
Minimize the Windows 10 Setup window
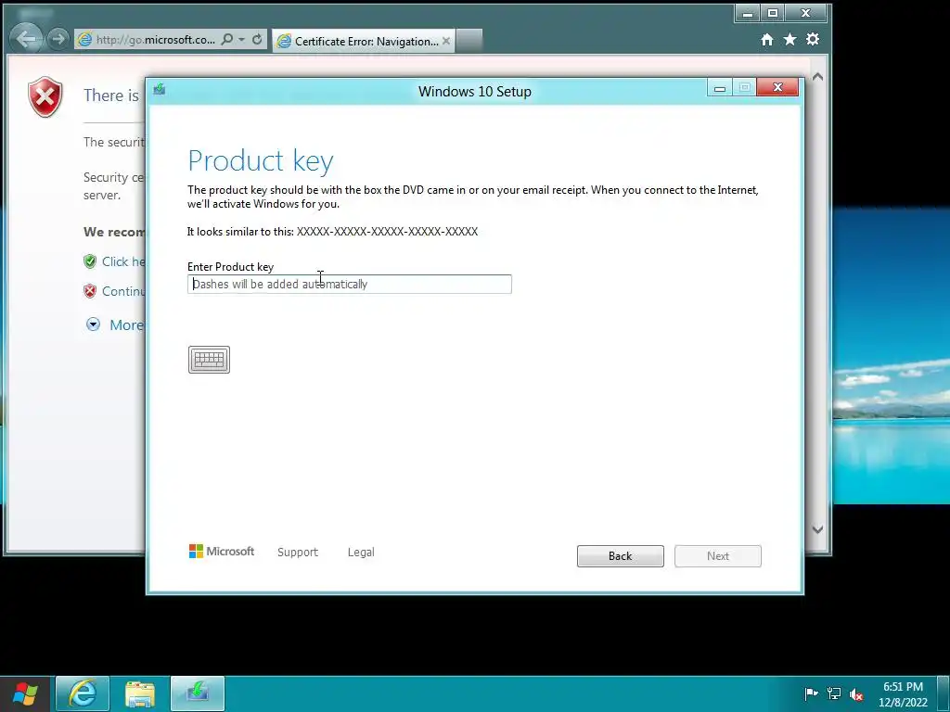[720, 88]
